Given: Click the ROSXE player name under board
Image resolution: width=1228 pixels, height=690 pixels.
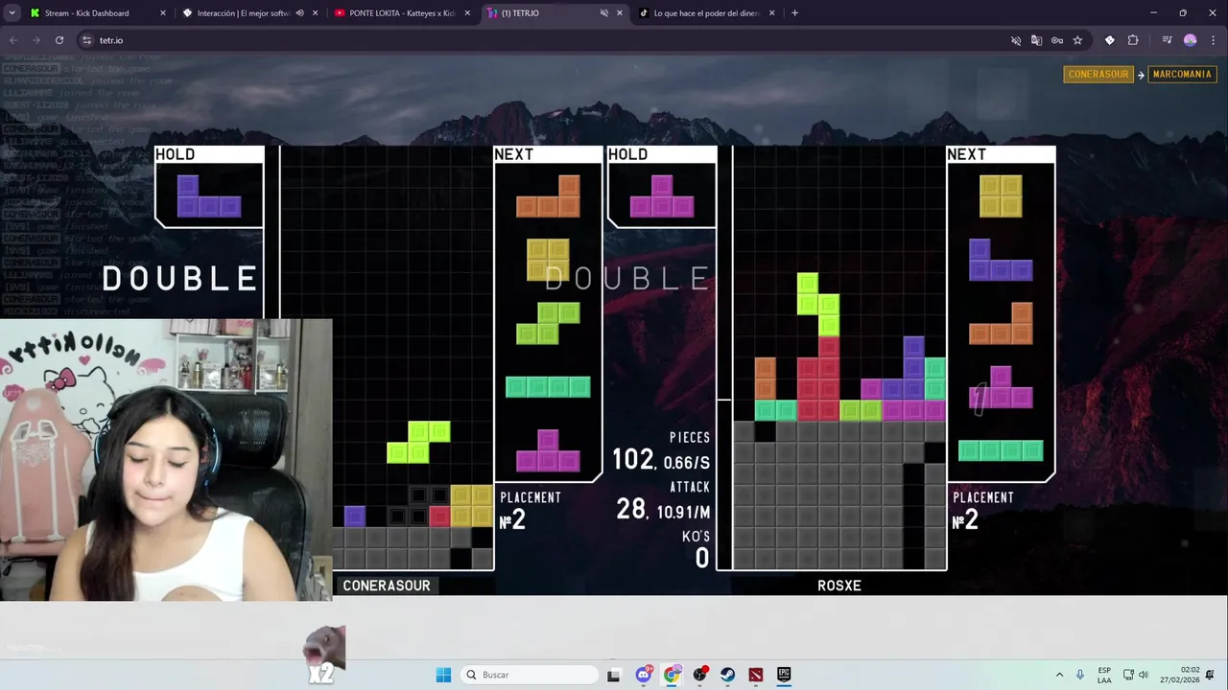Looking at the screenshot, I should [839, 586].
